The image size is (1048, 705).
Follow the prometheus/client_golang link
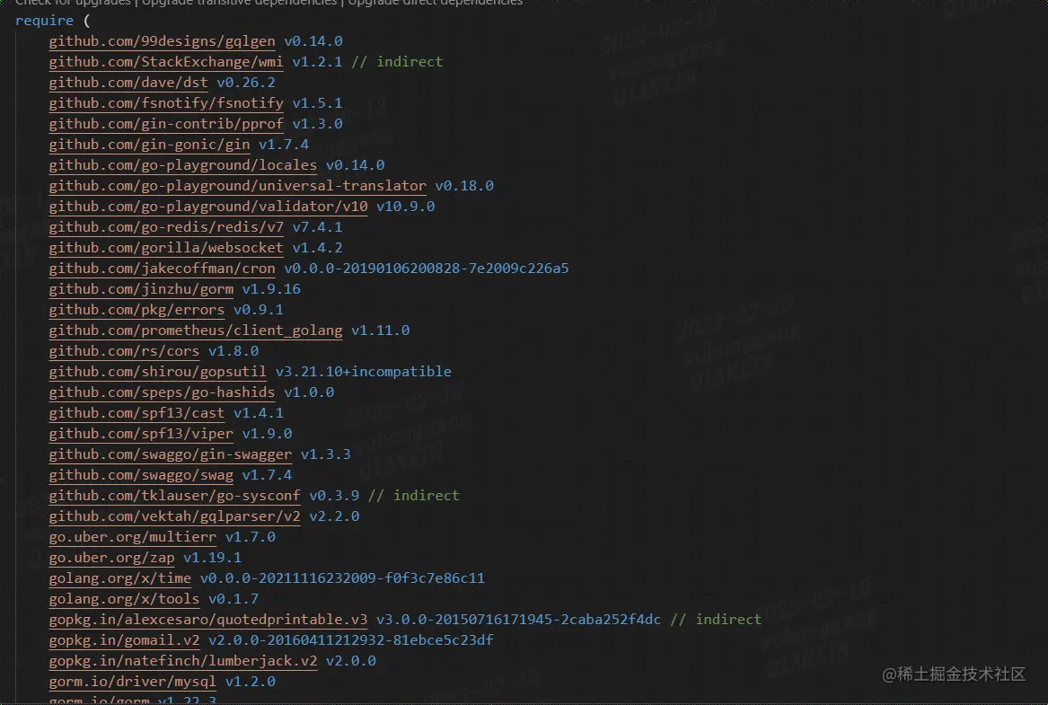[195, 330]
